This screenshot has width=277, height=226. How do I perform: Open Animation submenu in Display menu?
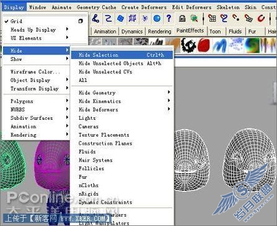(36, 127)
